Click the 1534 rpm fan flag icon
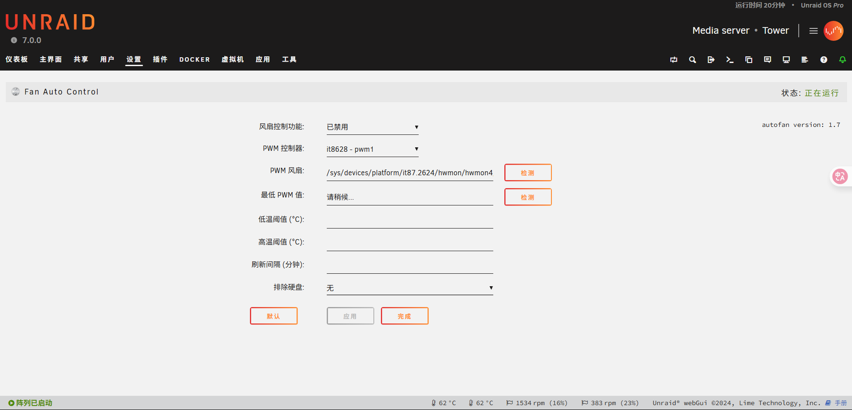This screenshot has height=410, width=852. click(x=510, y=403)
